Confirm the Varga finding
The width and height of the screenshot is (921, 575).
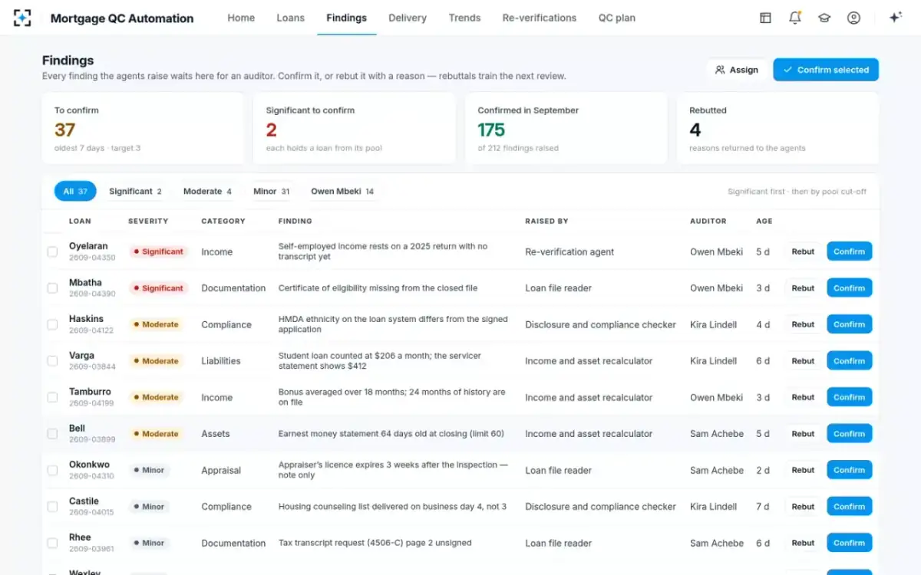(849, 361)
